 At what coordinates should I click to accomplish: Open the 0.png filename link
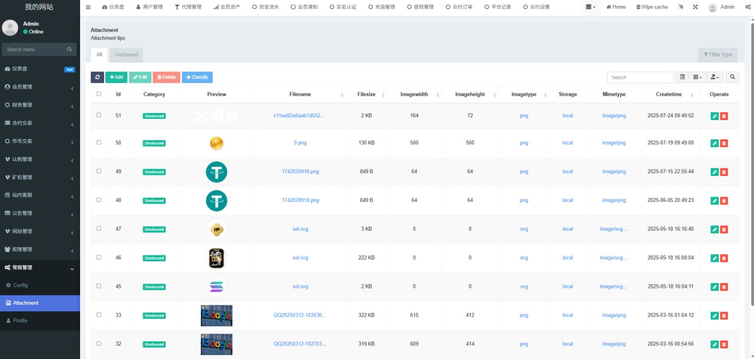(x=300, y=143)
